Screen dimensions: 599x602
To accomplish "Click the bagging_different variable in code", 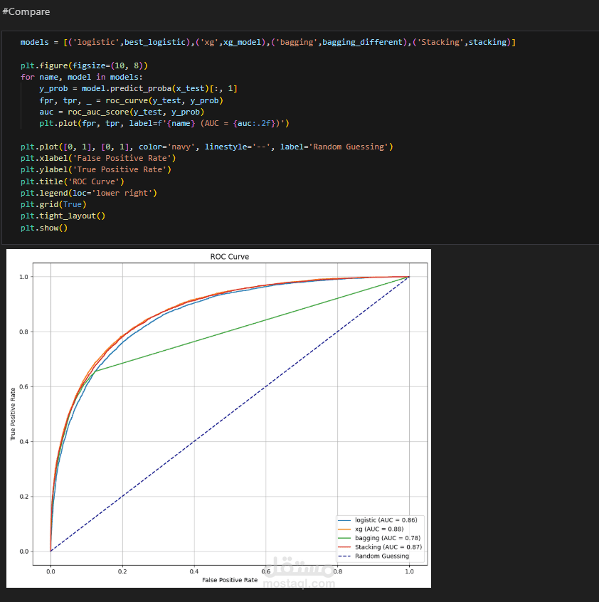I will tap(362, 42).
